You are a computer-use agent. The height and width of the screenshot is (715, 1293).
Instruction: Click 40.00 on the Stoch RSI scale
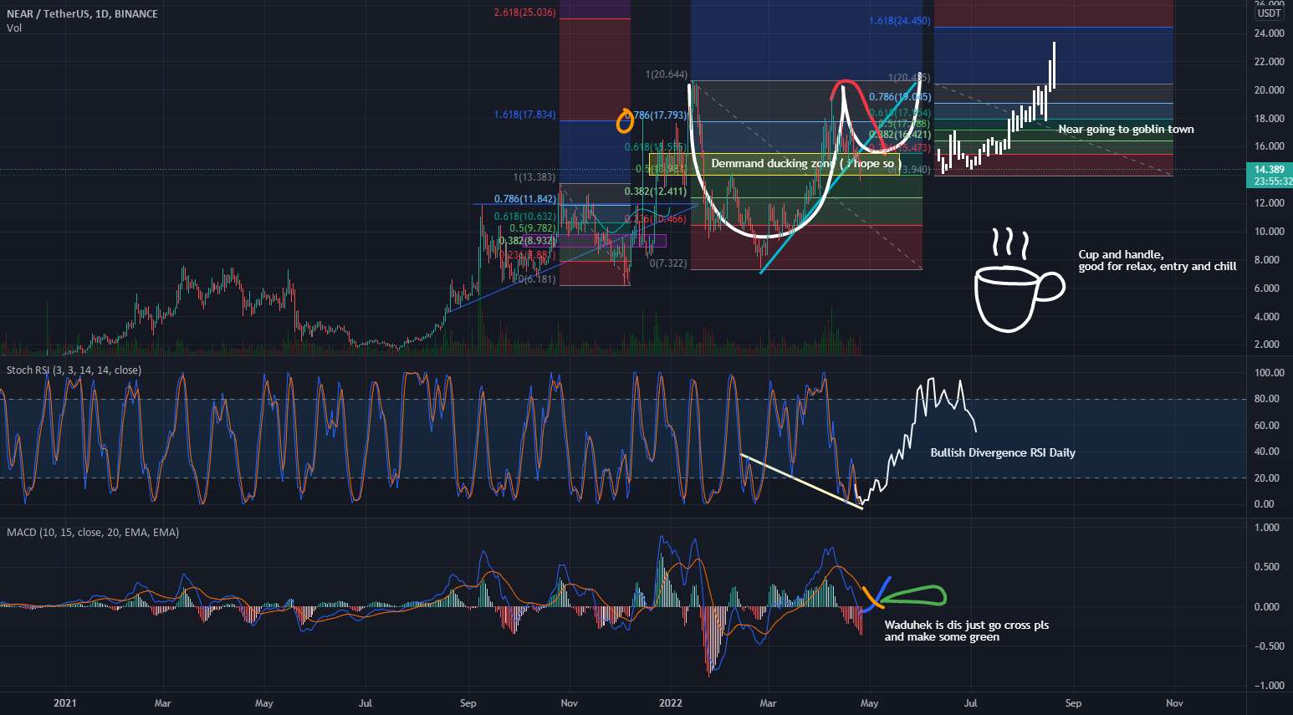tap(1266, 452)
